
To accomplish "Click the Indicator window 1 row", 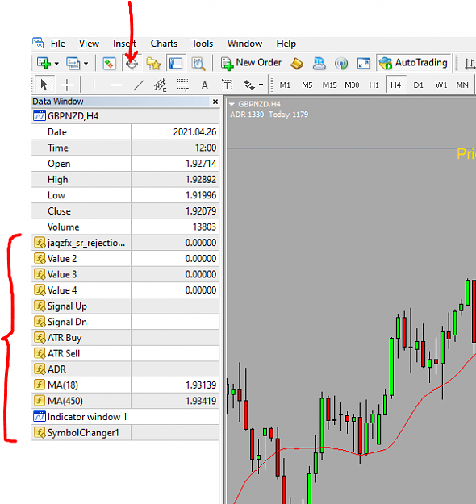I will coord(126,417).
